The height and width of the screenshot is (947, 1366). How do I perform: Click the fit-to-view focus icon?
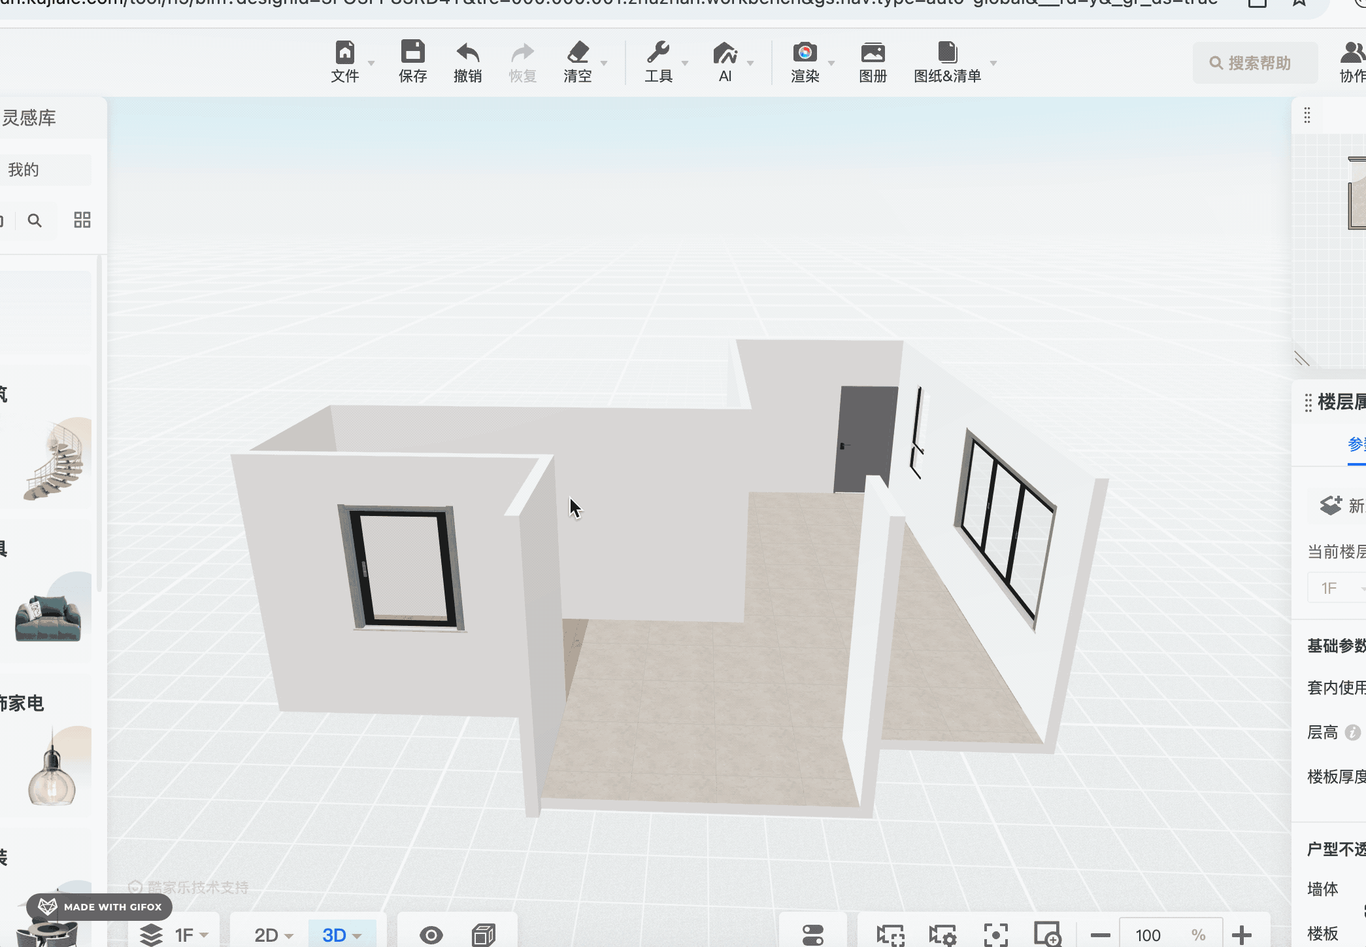996,935
